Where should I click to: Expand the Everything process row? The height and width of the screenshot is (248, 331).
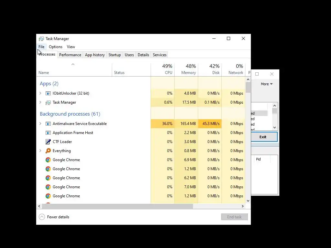(40, 151)
